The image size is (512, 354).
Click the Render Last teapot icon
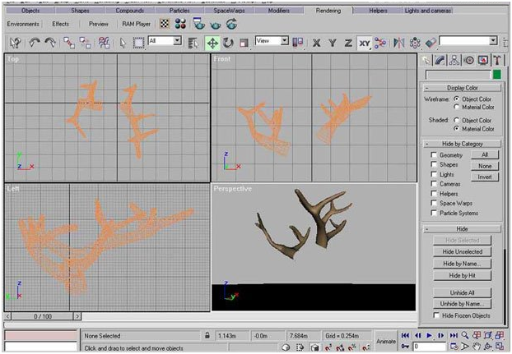click(x=232, y=24)
